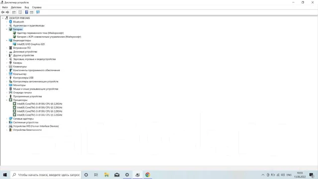Image resolution: width=318 pixels, height=179 pixels.
Task: Click the Intel UHD Graphics 620 device icon
Action: 14,44
